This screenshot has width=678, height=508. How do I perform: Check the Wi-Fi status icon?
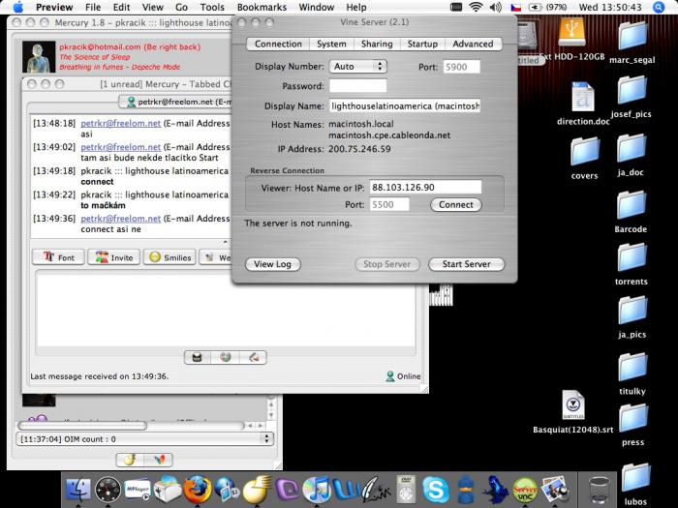[x=476, y=8]
